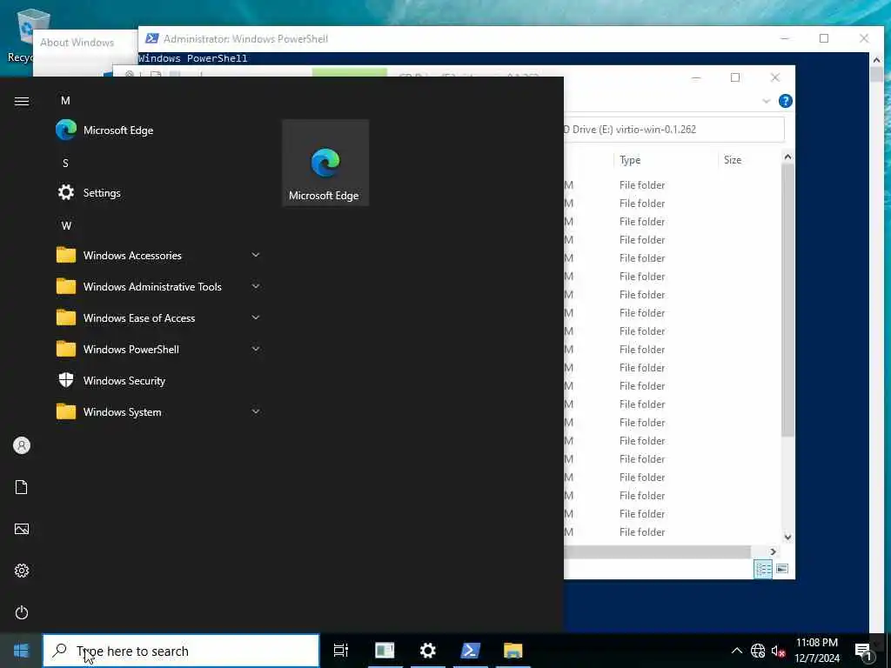Click the Explorer vertical scrollbar thumb

tap(787, 300)
